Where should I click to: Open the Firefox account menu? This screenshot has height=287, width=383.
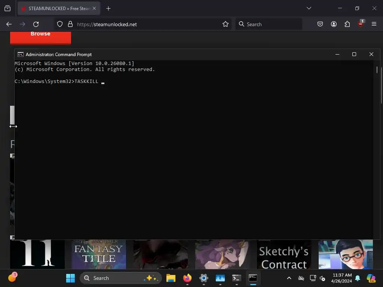click(334, 24)
